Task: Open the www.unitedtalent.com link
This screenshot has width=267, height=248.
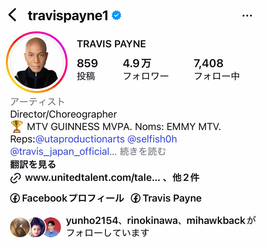Action: point(93,178)
